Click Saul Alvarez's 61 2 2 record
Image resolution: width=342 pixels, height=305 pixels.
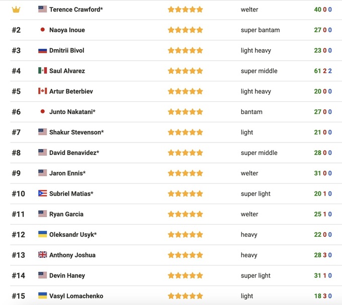coord(323,71)
